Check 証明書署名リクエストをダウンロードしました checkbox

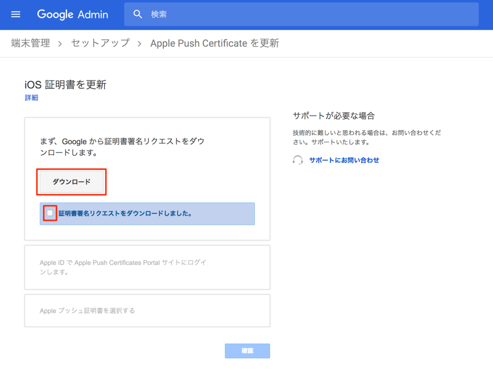pyautogui.click(x=50, y=213)
